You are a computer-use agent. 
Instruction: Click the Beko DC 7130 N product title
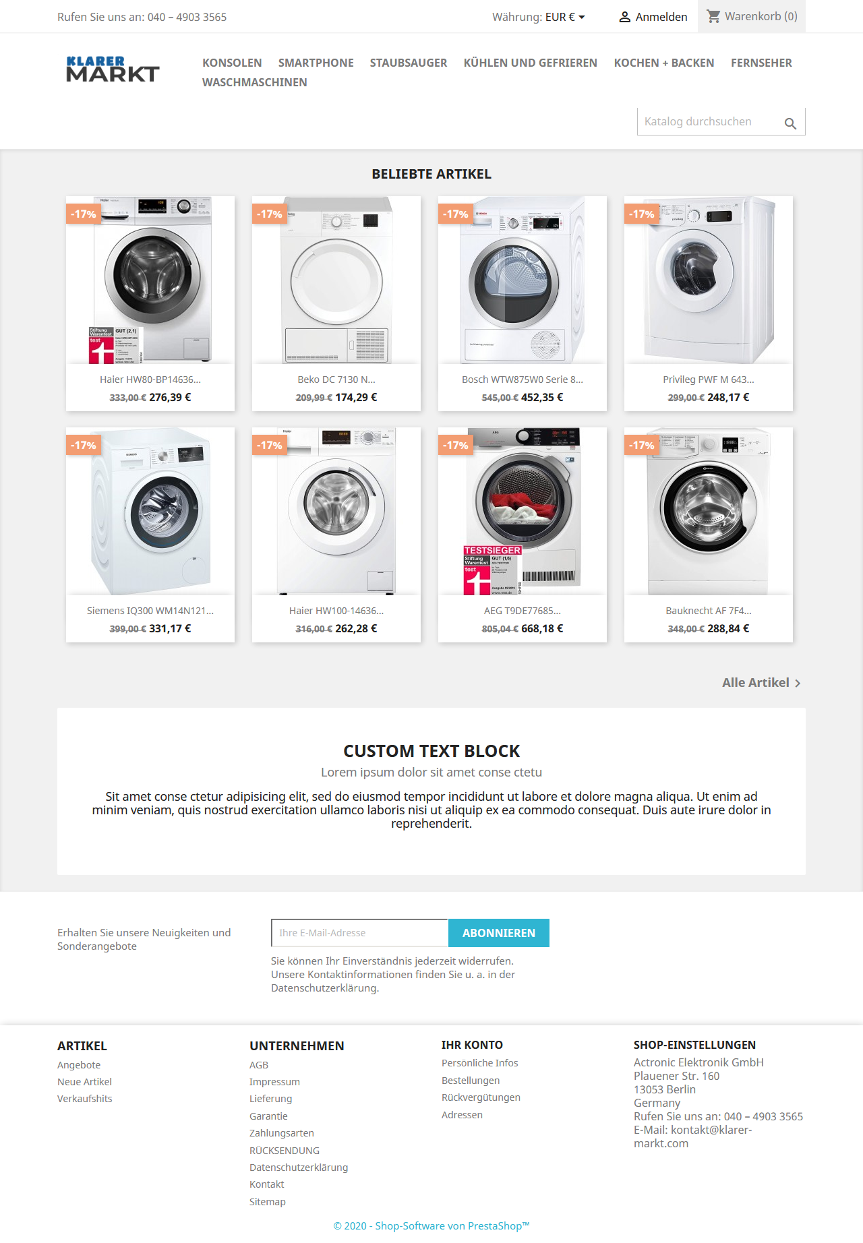pyautogui.click(x=336, y=380)
